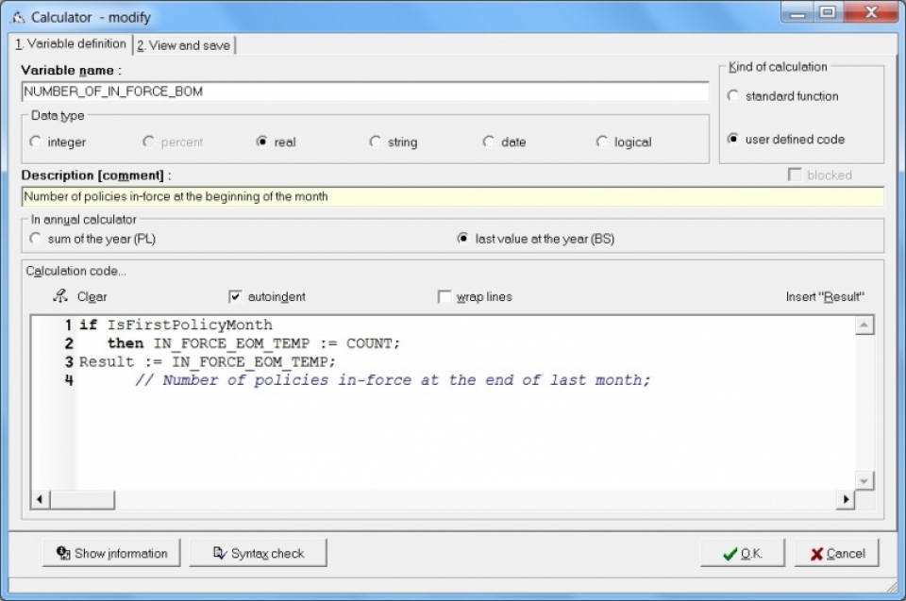
Task: Click the Description comment field
Action: 452,196
